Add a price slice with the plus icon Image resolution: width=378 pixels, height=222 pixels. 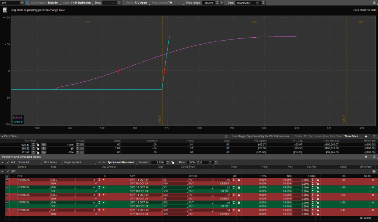pyautogui.click(x=366, y=136)
